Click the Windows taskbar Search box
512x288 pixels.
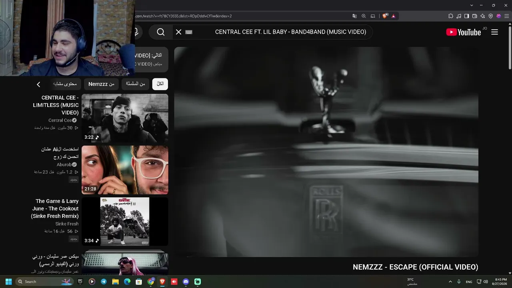(45, 282)
